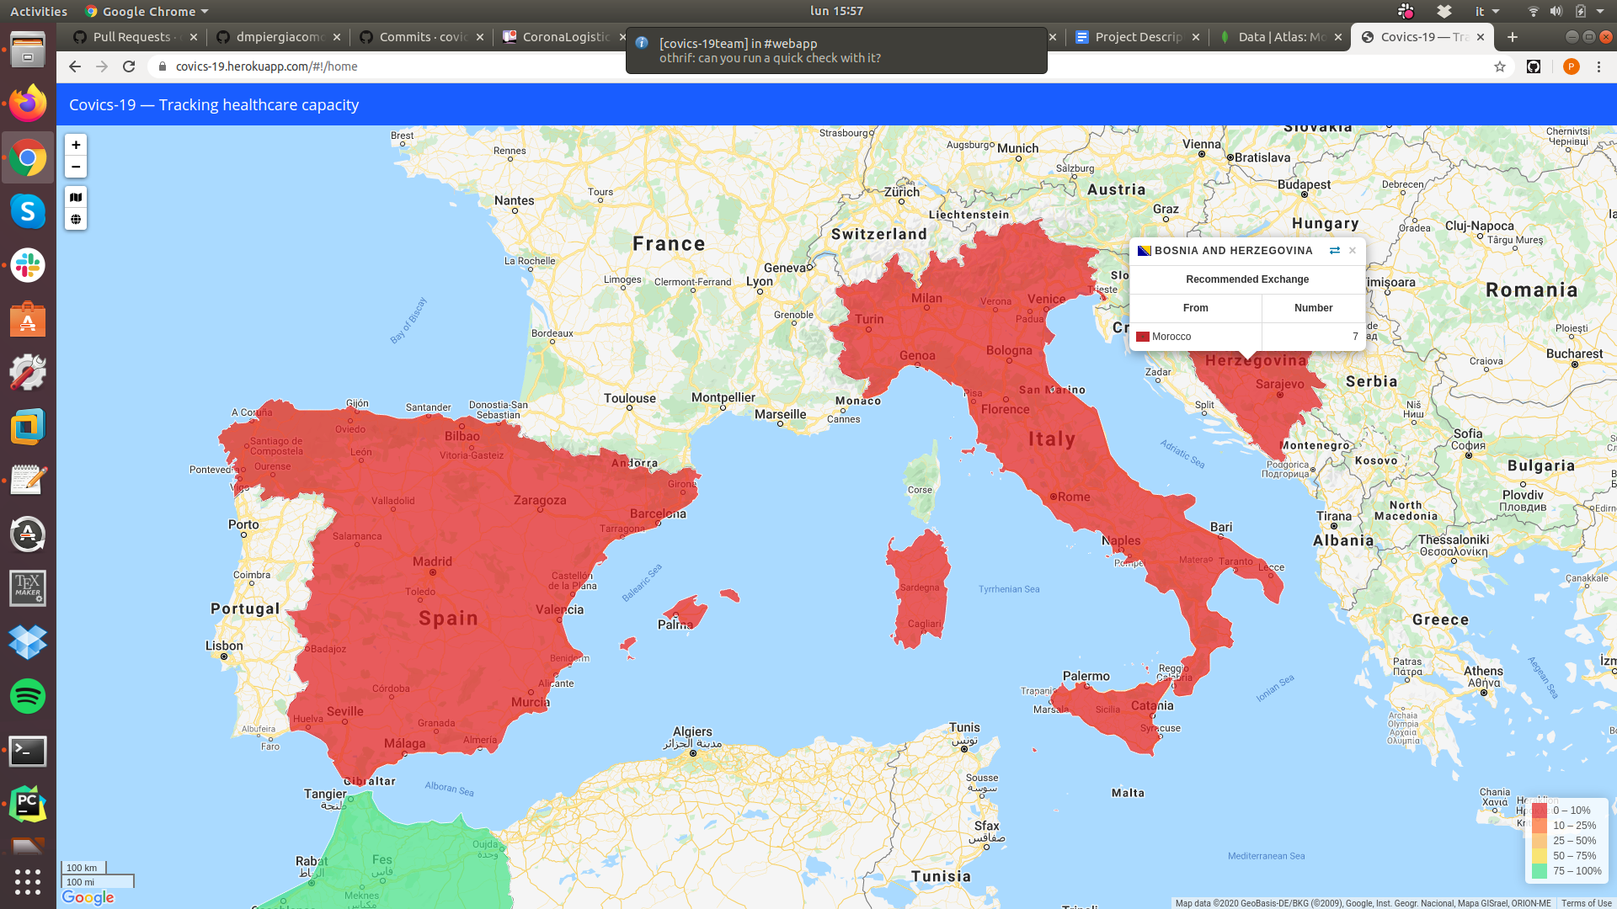Open VirtualBox from the dock

(x=28, y=427)
